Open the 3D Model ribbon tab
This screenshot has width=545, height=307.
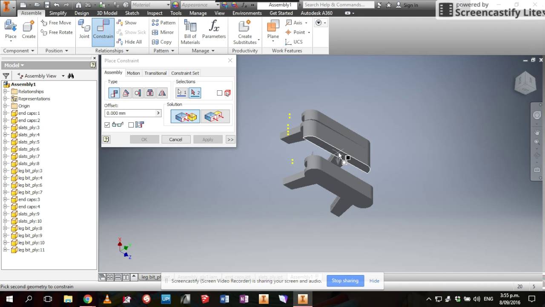(107, 13)
